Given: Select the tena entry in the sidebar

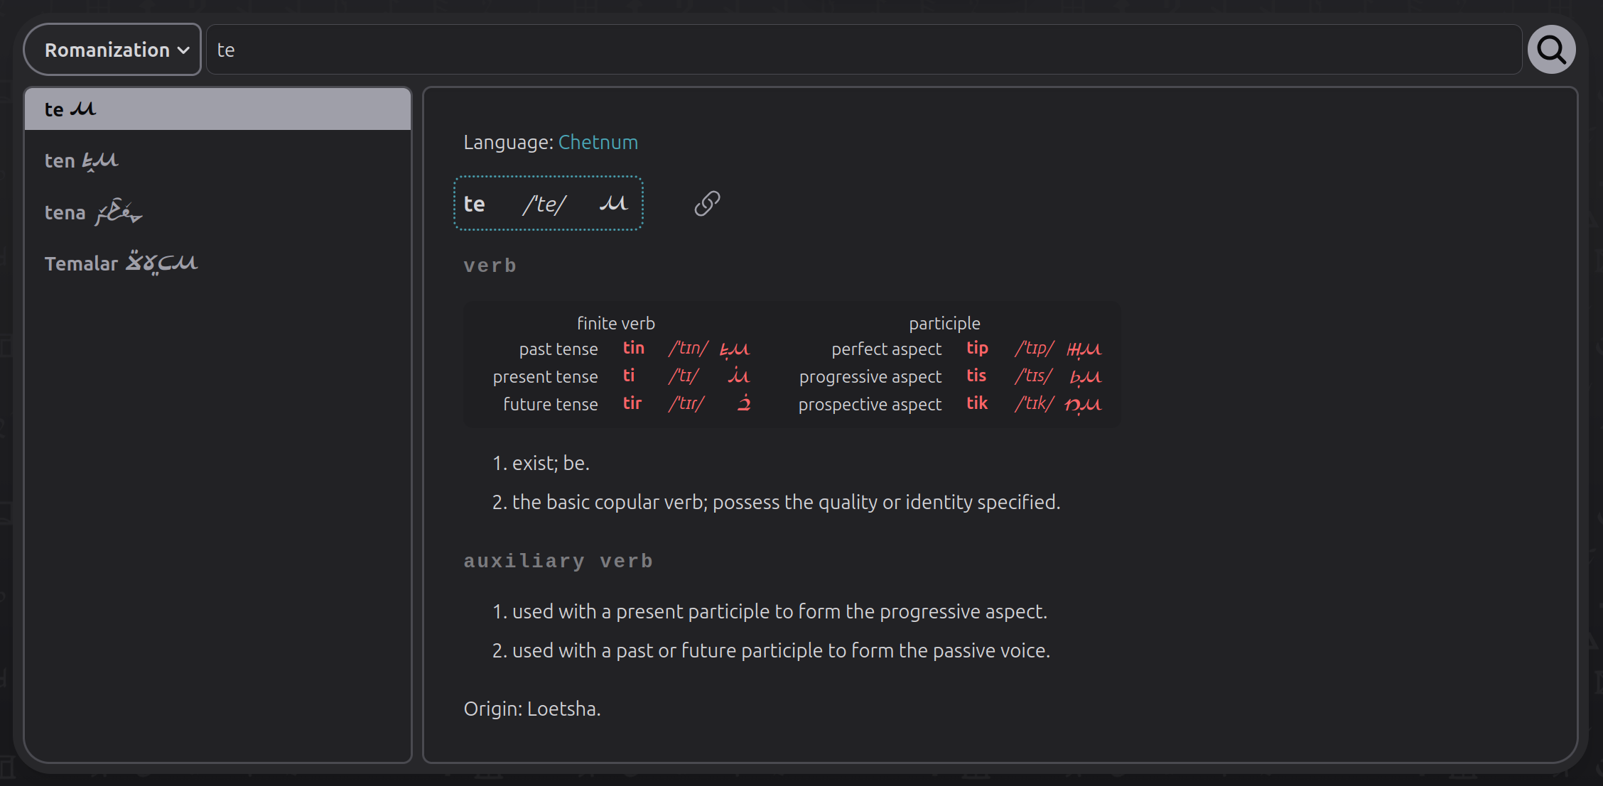Looking at the screenshot, I should coord(217,211).
